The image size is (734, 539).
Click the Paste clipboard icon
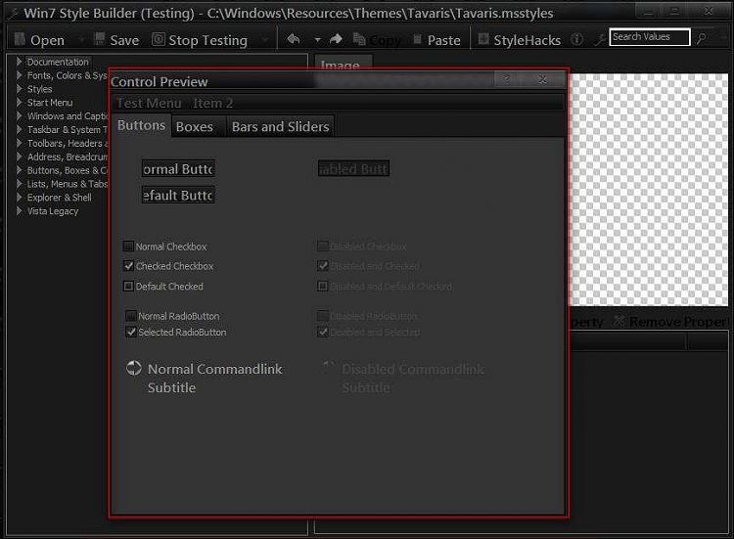click(418, 39)
